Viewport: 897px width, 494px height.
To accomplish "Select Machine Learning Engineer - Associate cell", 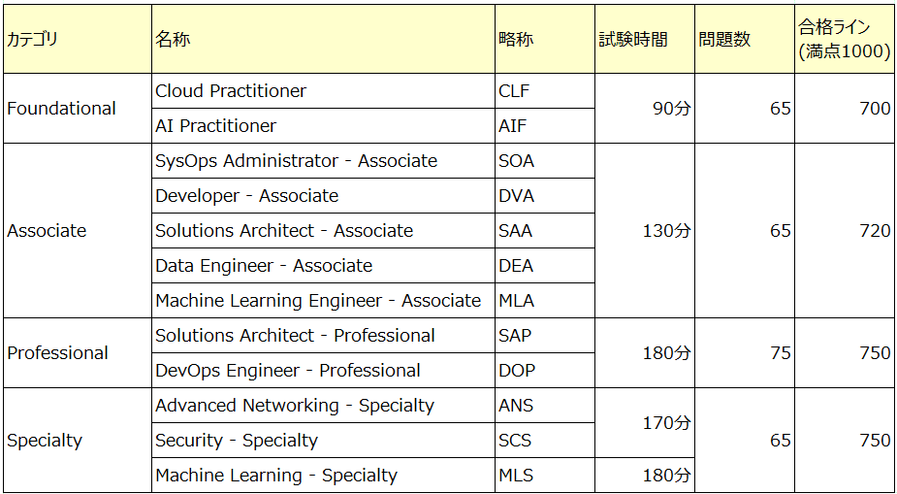I will tap(324, 301).
